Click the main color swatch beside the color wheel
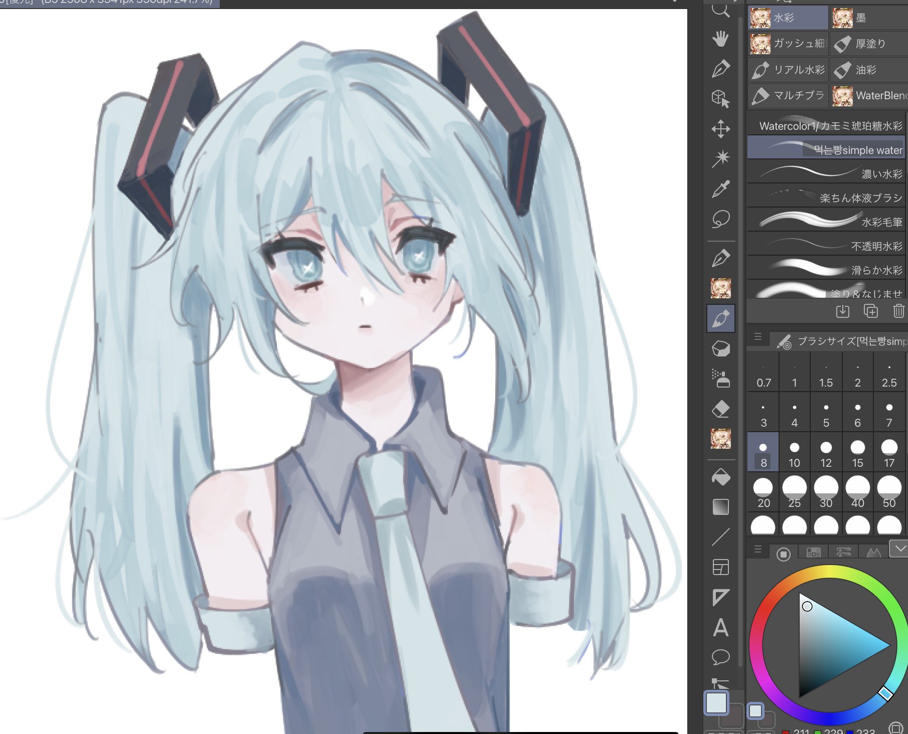The height and width of the screenshot is (734, 908). click(755, 710)
